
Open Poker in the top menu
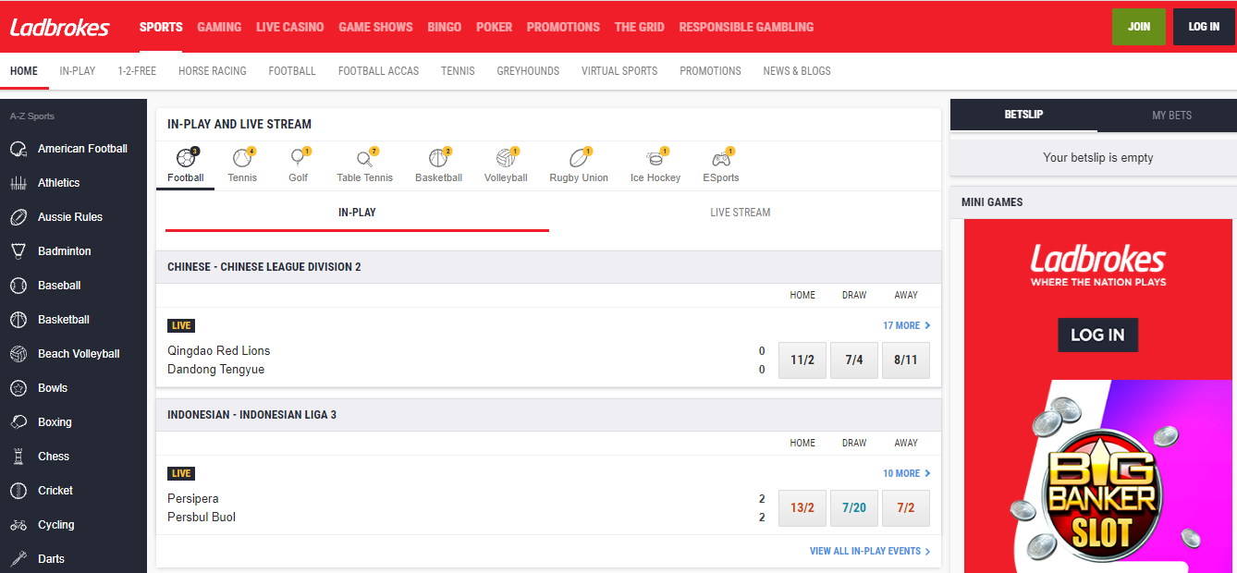[x=494, y=27]
